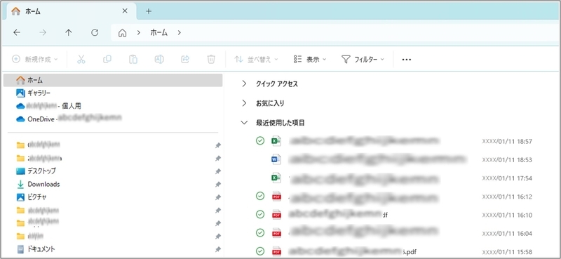Select the PDF file dated 01/11 15:58

point(393,251)
